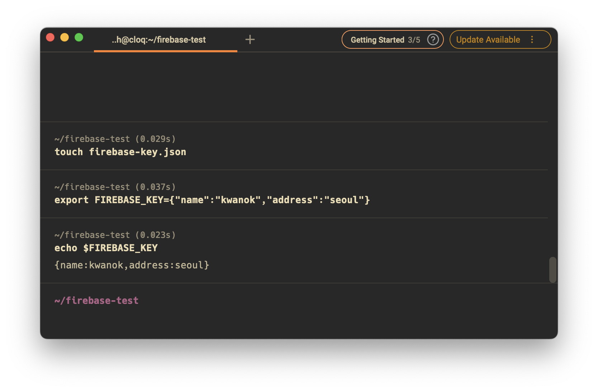Open a new terminal tab with plus icon
The image size is (598, 392).
[250, 39]
